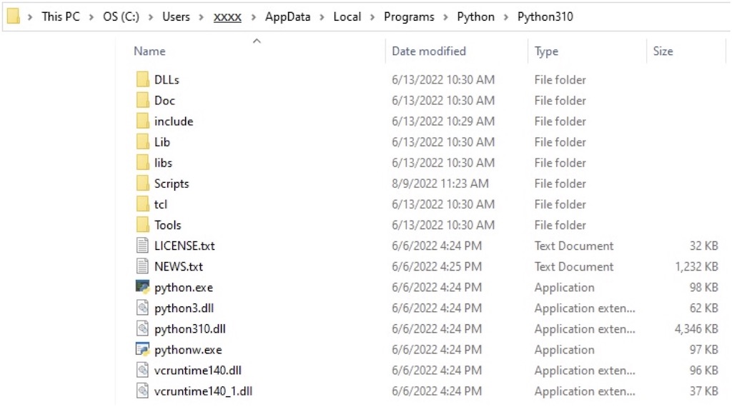732x407 pixels.
Task: Expand chevron after AppData in path
Action: click(322, 17)
